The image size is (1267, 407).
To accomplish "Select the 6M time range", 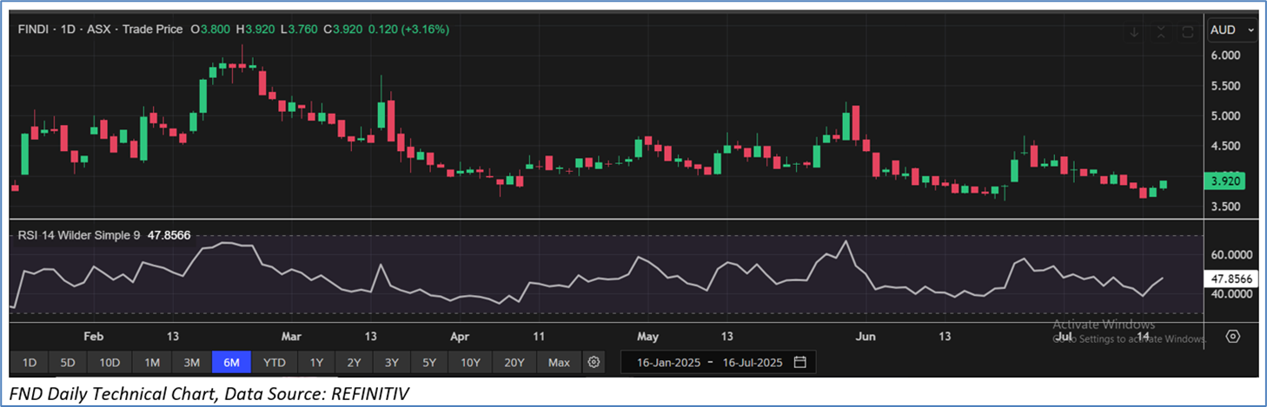I will (231, 361).
